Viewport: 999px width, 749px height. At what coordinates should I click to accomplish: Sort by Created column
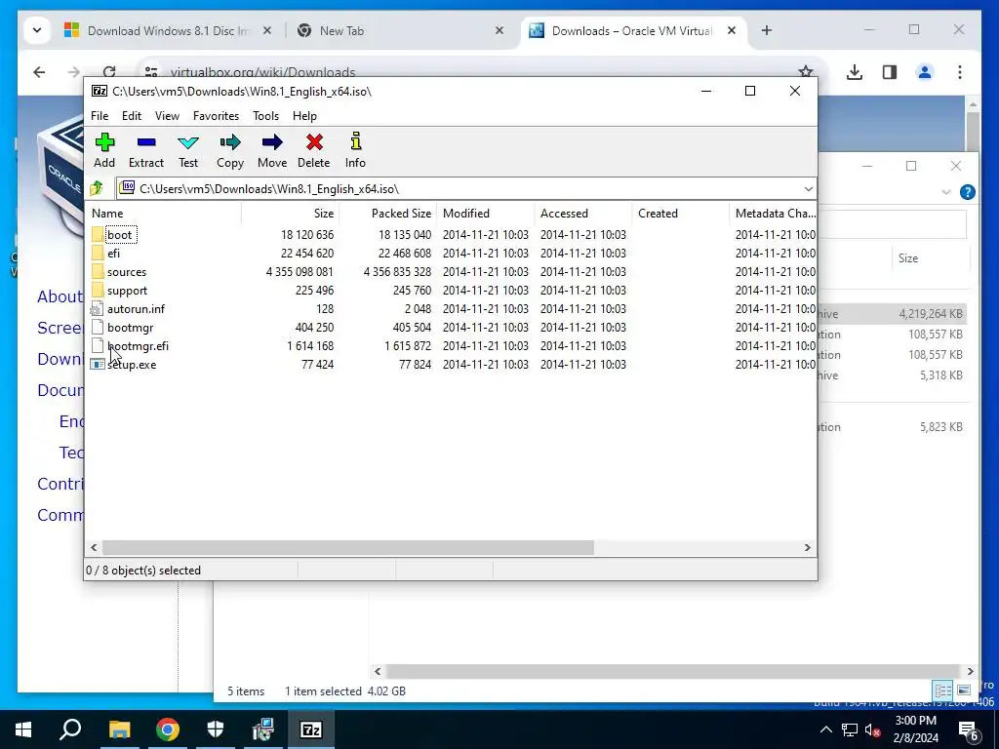tap(680, 214)
